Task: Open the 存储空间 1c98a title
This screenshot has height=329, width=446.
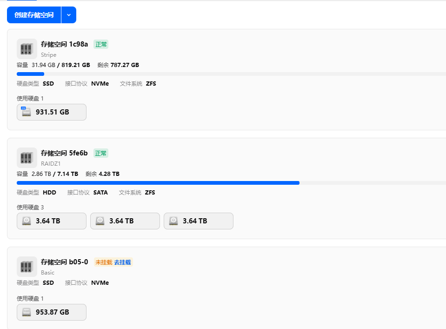Action: (x=64, y=44)
